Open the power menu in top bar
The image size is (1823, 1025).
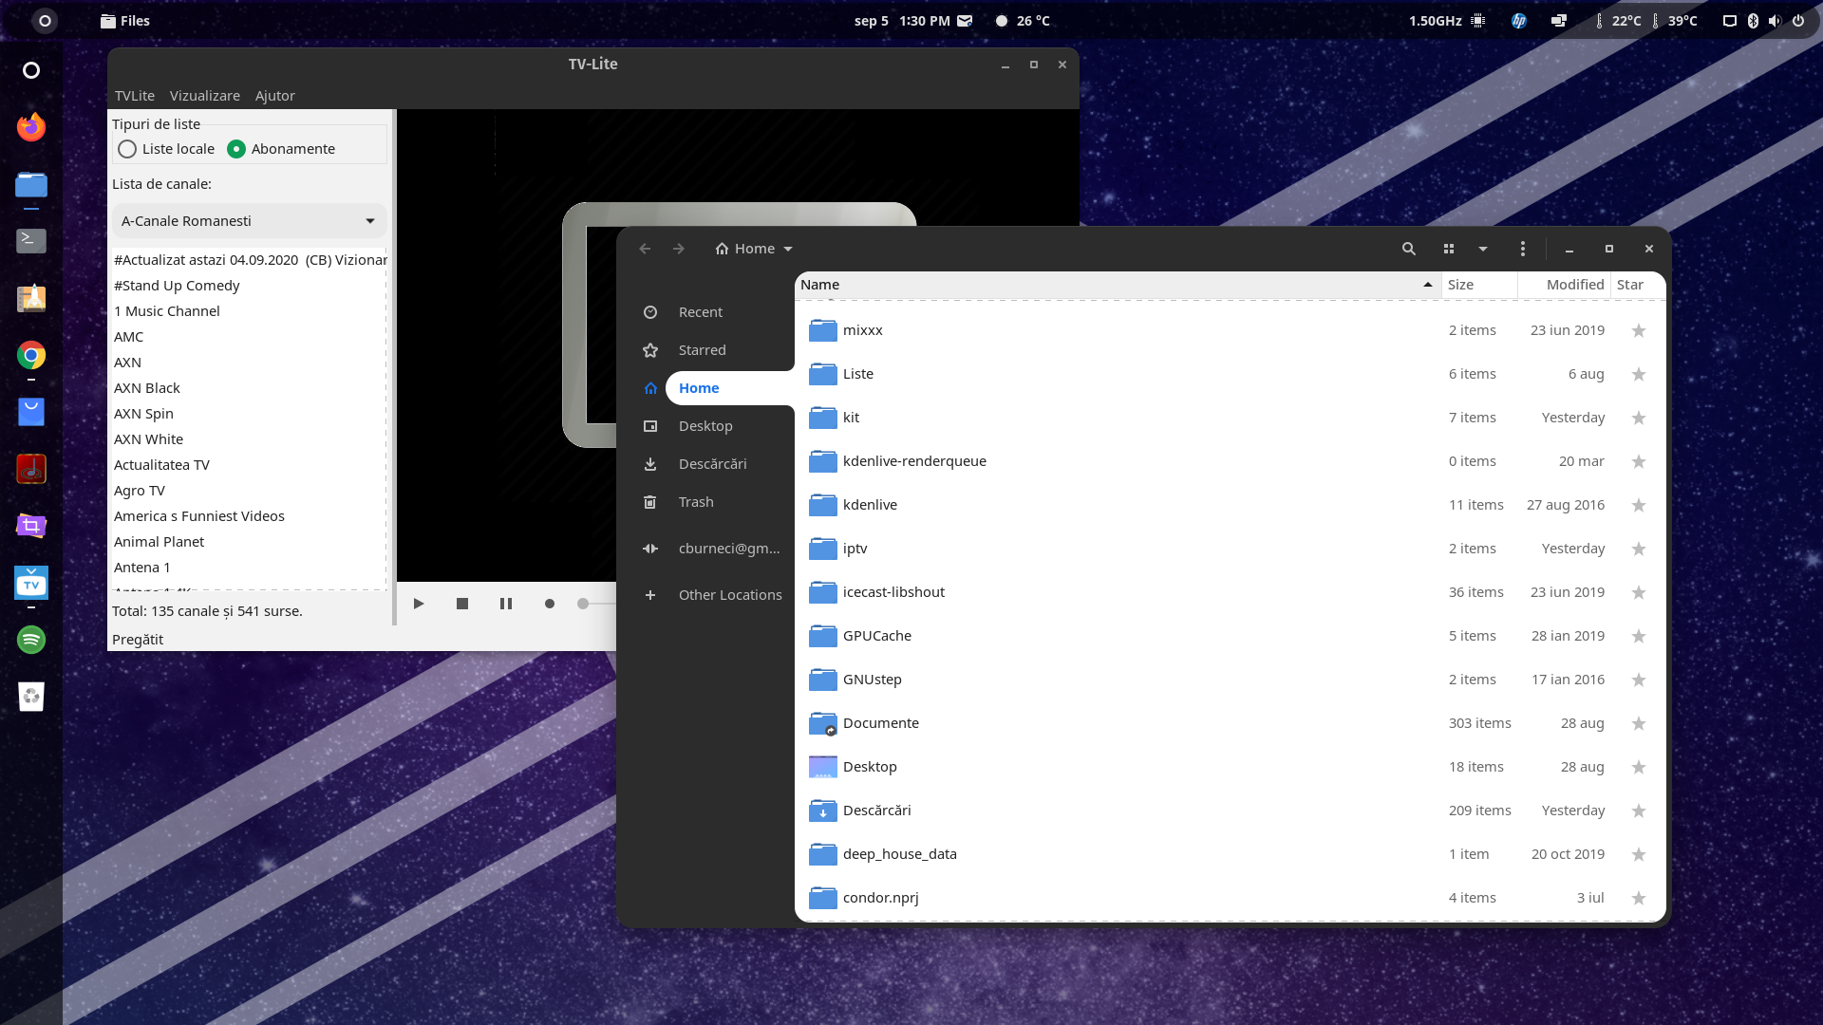point(1798,21)
